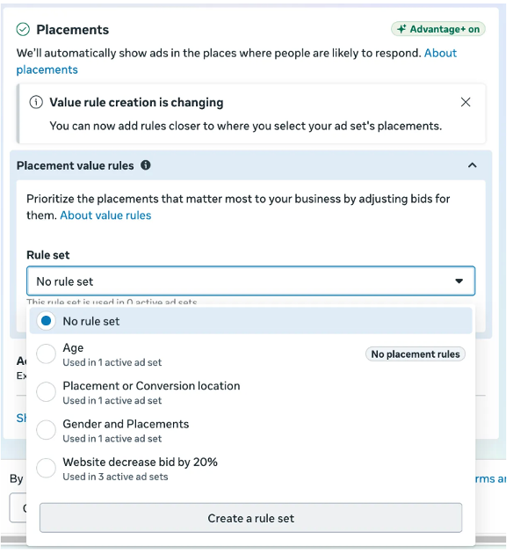Image resolution: width=513 pixels, height=554 pixels.
Task: Select the Age rule set radio button
Action: [47, 354]
